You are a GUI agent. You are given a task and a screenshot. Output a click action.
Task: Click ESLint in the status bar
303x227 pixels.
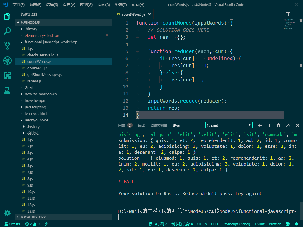coord(259,224)
